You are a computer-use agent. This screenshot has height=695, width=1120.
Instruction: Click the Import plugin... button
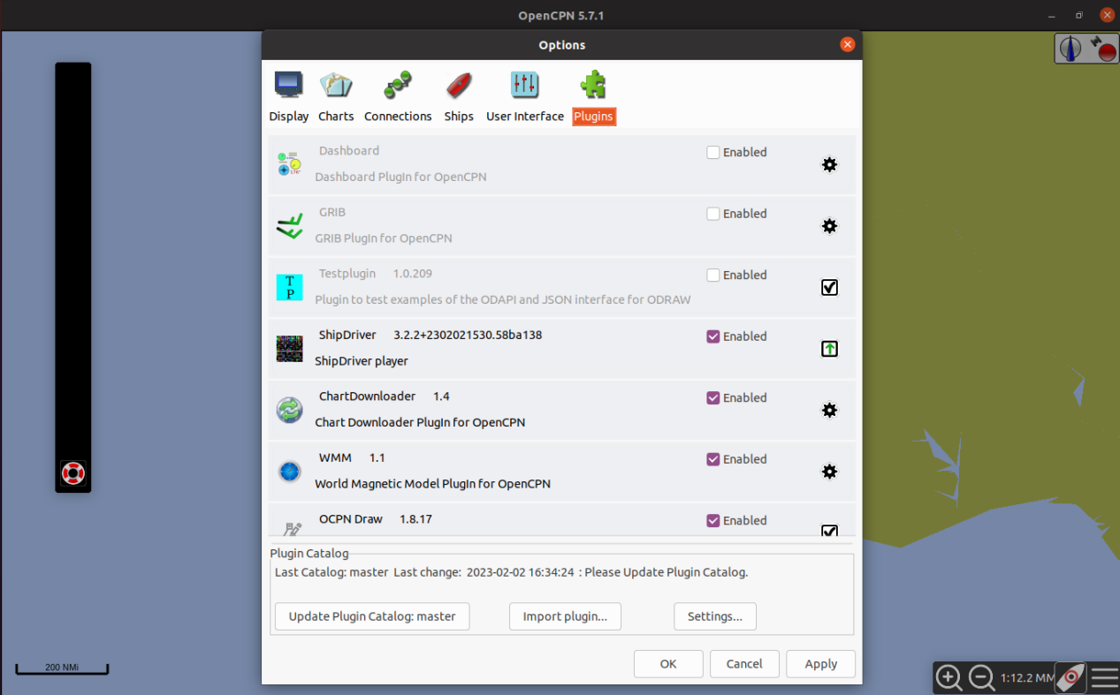(x=565, y=616)
